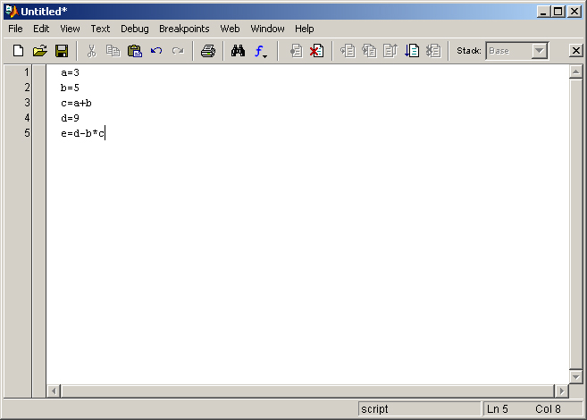Click the Step debug icon
This screenshot has width=587, height=420.
pos(348,51)
